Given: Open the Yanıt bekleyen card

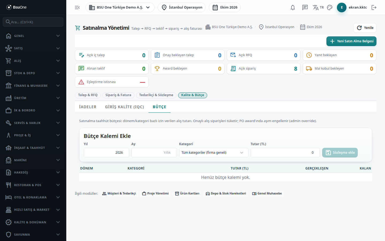Looking at the screenshot, I should click(x=340, y=55).
